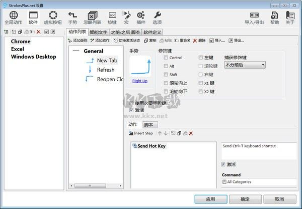
Task: Open the Right Up gesture link
Action: 140,81
